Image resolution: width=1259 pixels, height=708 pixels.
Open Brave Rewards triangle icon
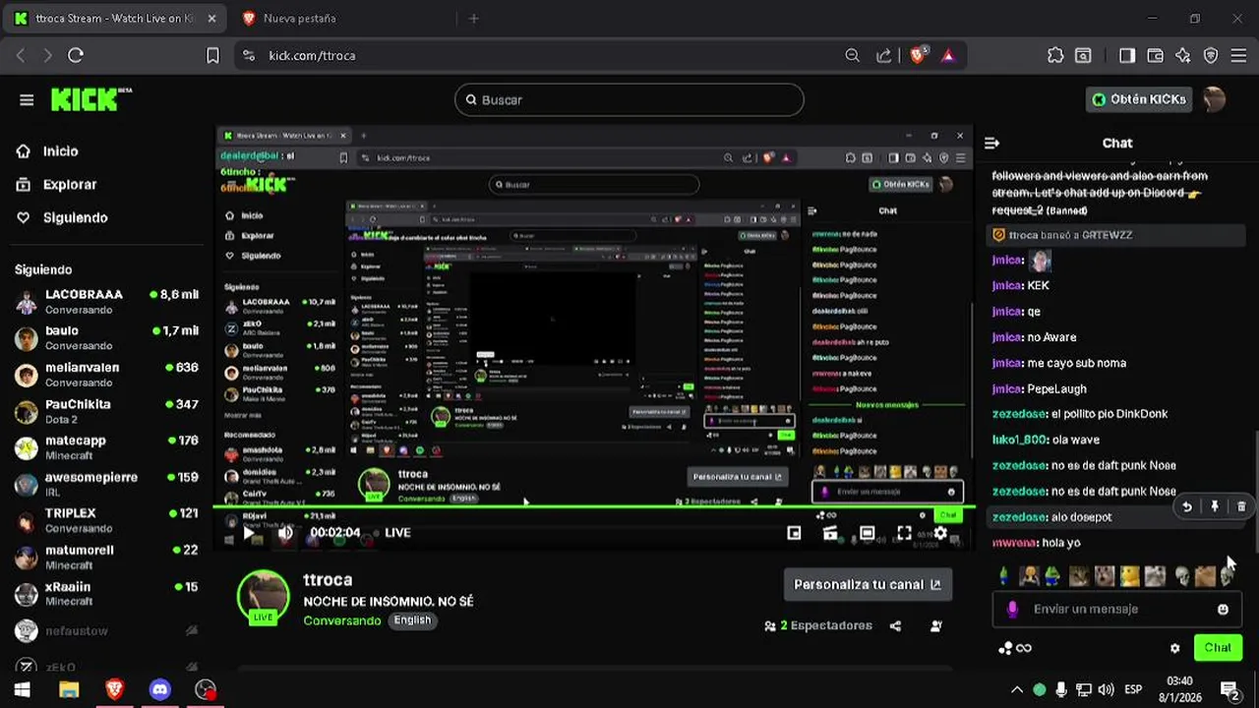click(948, 56)
